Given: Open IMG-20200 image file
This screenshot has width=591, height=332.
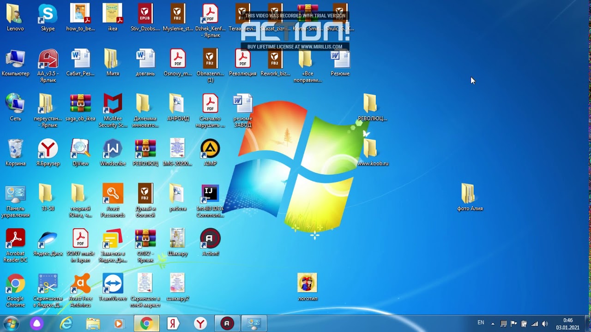Looking at the screenshot, I should 178,152.
